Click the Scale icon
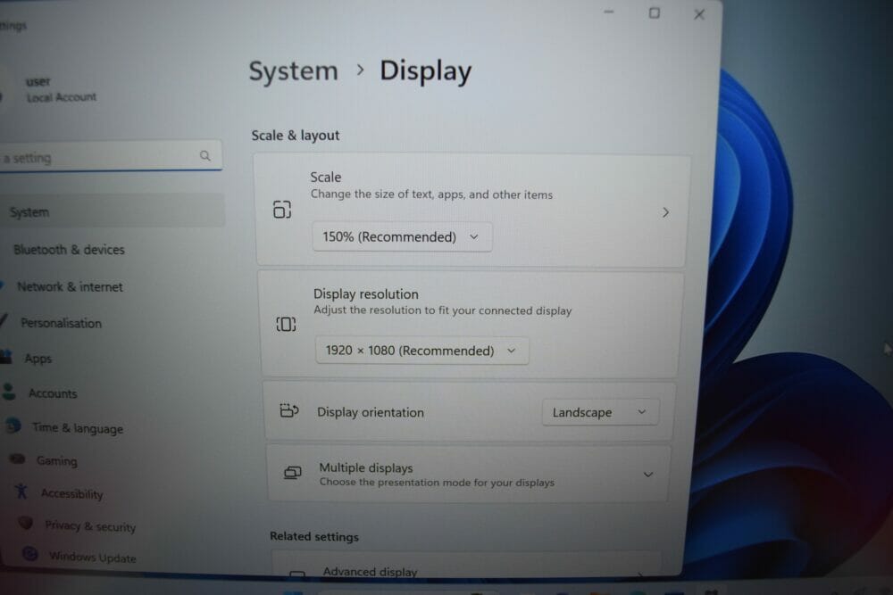Image resolution: width=893 pixels, height=595 pixels. coord(282,210)
